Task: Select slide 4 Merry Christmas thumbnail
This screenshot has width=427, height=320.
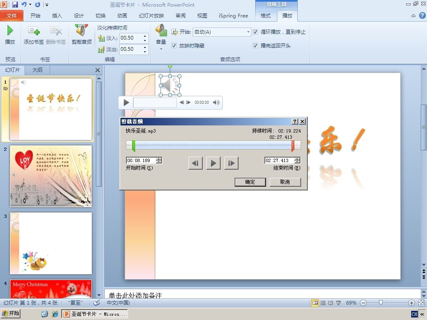Action: [50, 288]
